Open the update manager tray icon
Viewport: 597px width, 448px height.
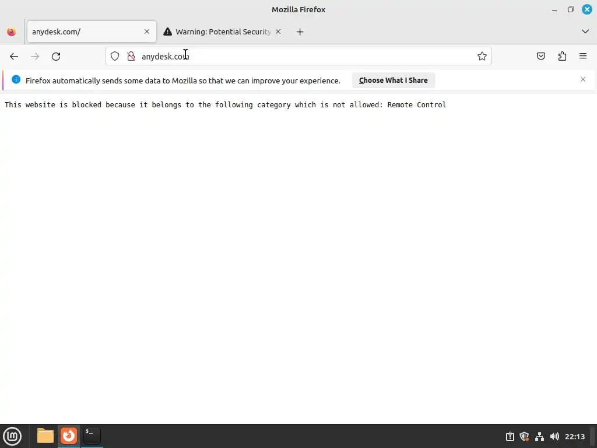(510, 436)
